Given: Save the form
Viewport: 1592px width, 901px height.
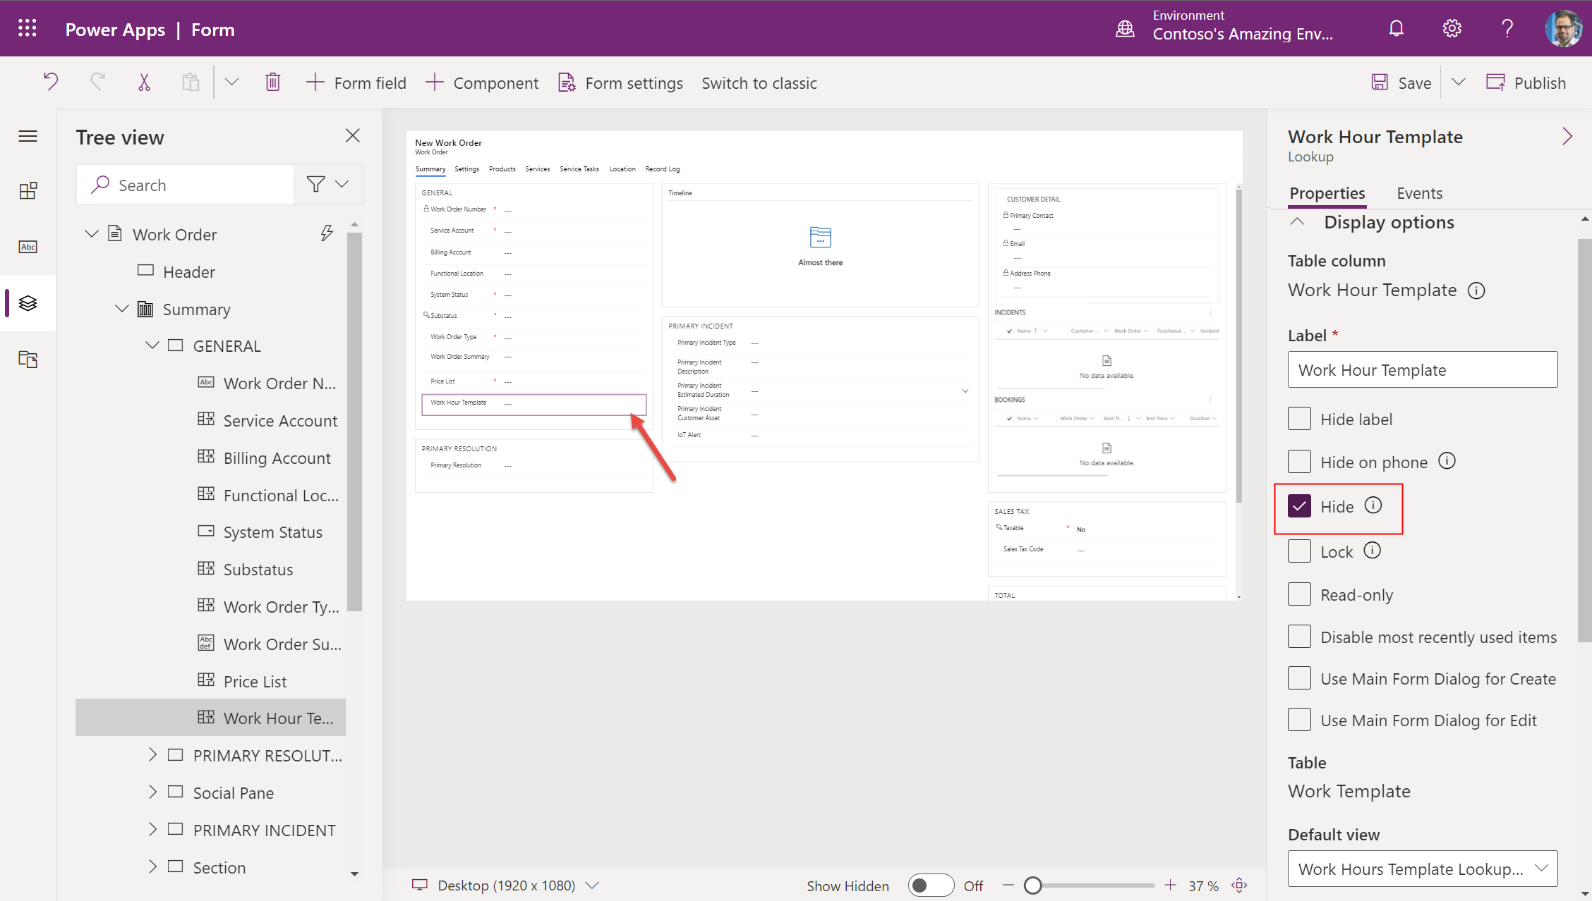Looking at the screenshot, I should click(x=1401, y=82).
